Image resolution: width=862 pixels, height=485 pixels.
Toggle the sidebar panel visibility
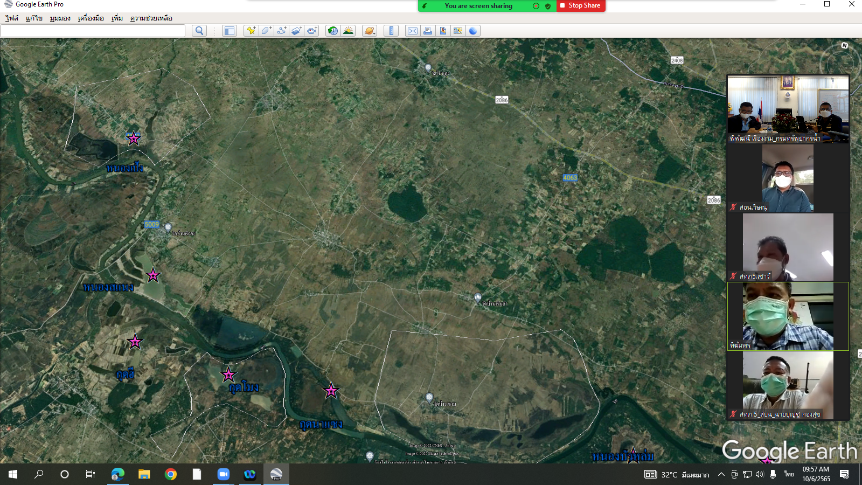tap(230, 31)
